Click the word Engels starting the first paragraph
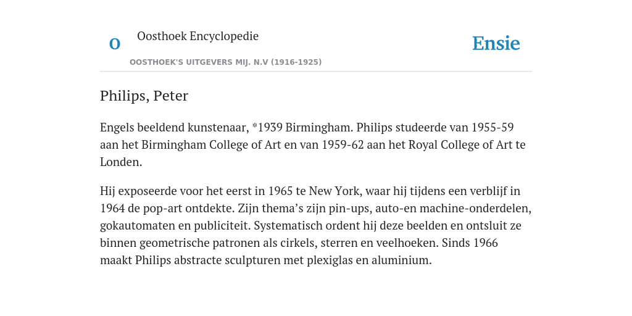The width and height of the screenshot is (632, 316). click(x=117, y=128)
